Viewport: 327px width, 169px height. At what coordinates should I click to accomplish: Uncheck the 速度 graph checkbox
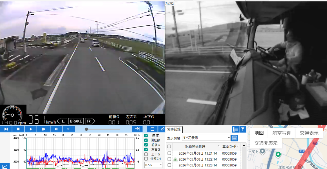[x=146, y=135]
